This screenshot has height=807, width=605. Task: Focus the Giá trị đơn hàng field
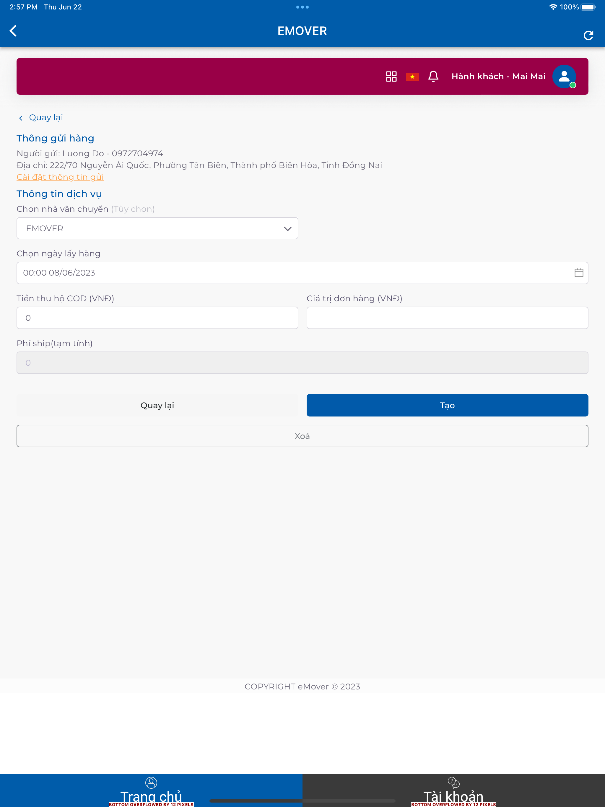(447, 318)
